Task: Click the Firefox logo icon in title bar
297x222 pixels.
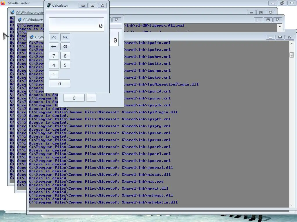Action: (x=3, y=3)
